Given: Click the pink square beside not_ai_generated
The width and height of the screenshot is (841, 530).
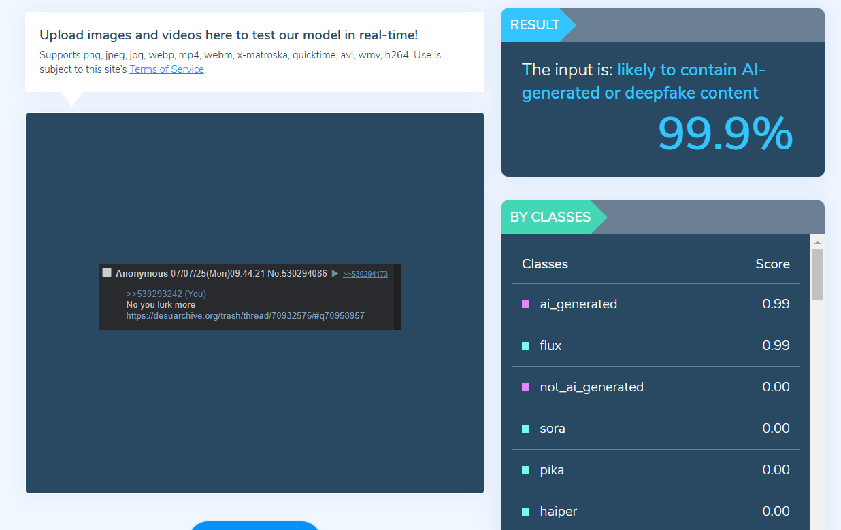Looking at the screenshot, I should click(525, 387).
